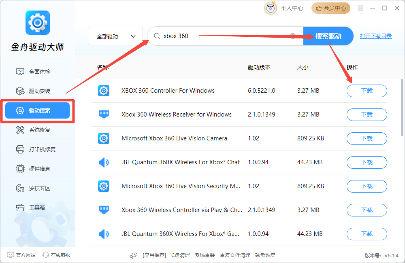The image size is (405, 263).
Task: Download Xbox 360 Wireless Controller via Play driver
Action: point(367,210)
